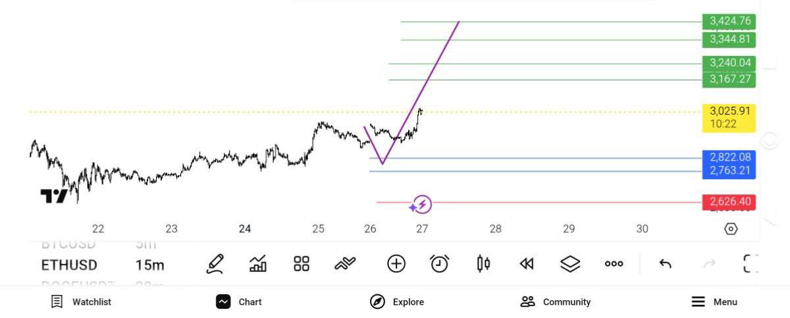Open the four-square layout grid icon
790x318 pixels.
302,264
